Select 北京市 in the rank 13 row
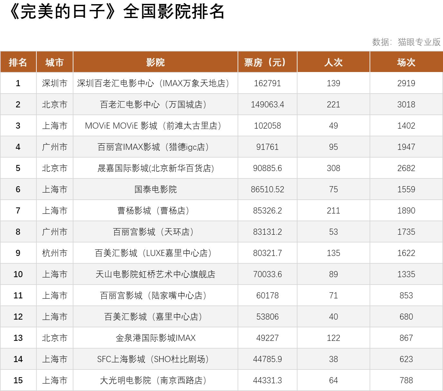 [x=55, y=338]
